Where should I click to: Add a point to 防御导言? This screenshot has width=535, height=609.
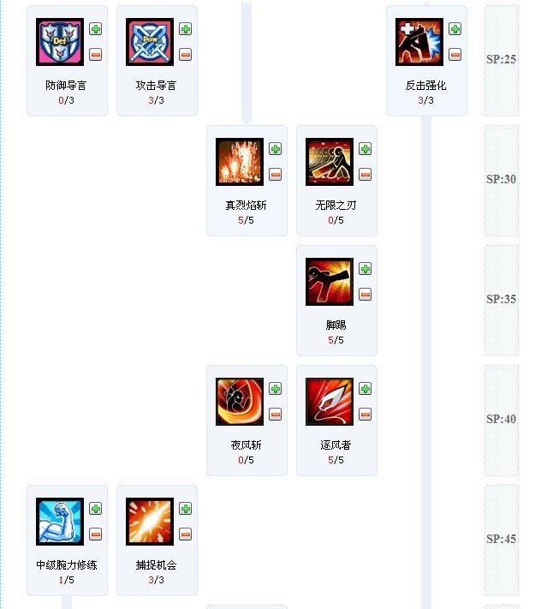(96, 29)
